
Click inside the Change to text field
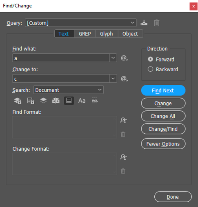[61, 79]
